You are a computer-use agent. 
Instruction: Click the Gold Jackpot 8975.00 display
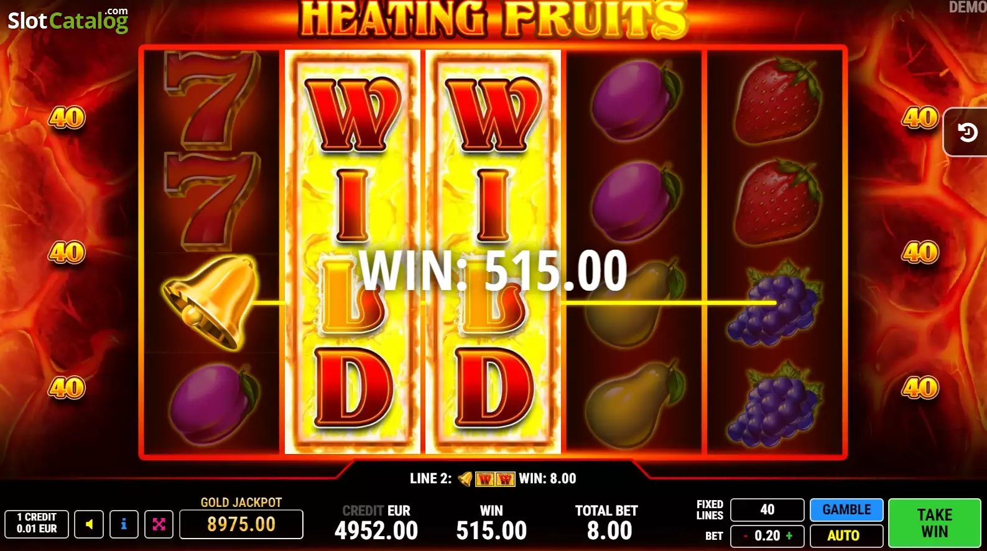tap(241, 524)
